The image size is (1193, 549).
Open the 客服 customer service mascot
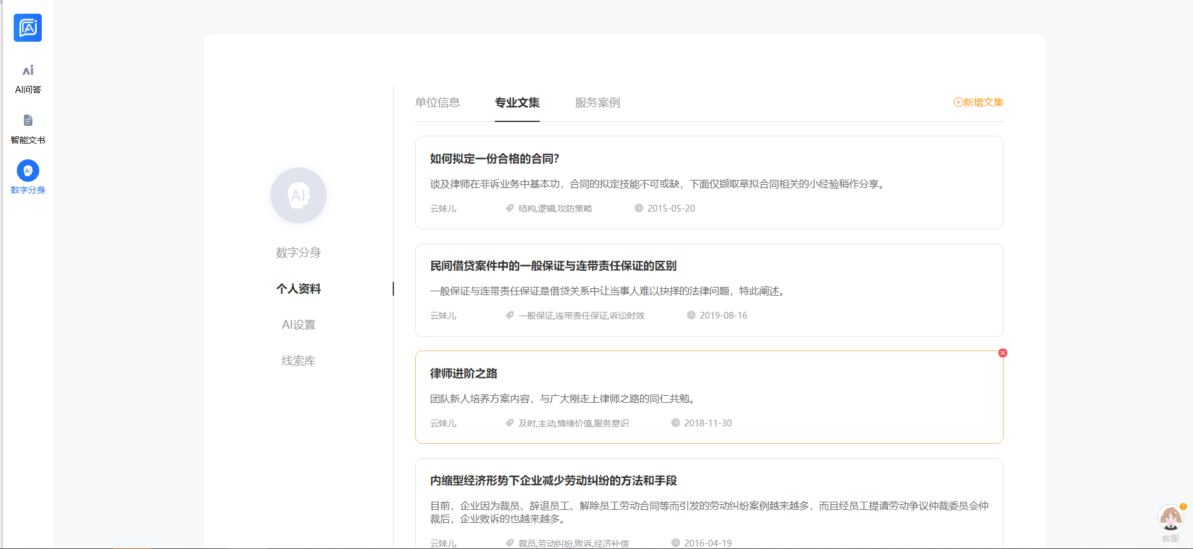(1170, 518)
